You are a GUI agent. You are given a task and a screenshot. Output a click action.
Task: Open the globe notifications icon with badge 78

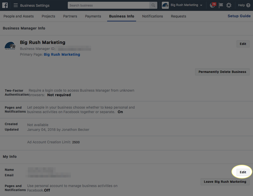click(x=213, y=5)
